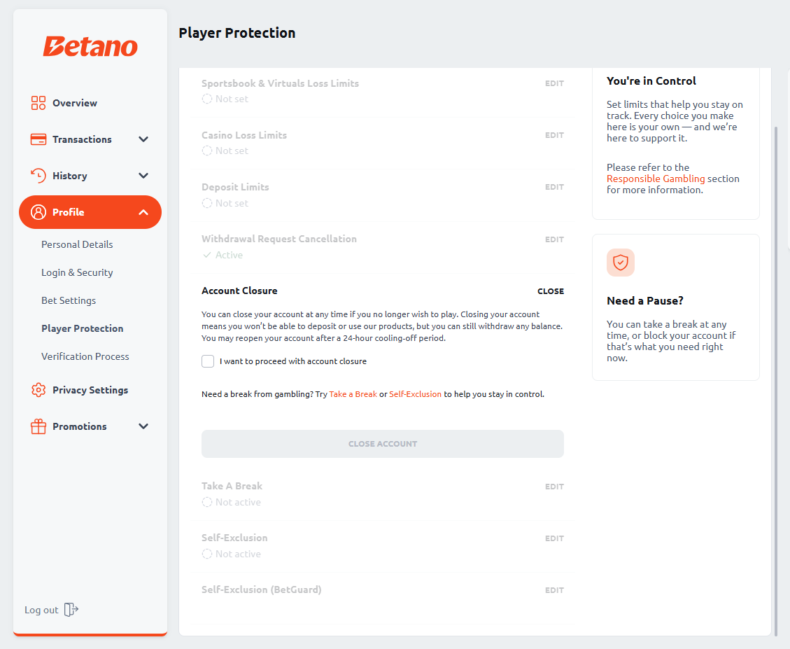
Task: Open Personal Details page
Action: 77,244
